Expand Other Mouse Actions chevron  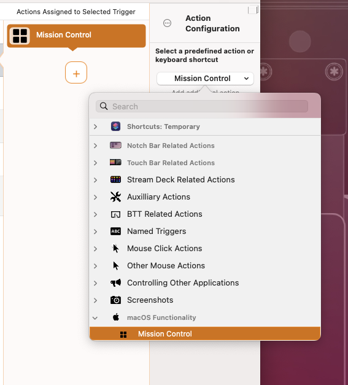(95, 266)
